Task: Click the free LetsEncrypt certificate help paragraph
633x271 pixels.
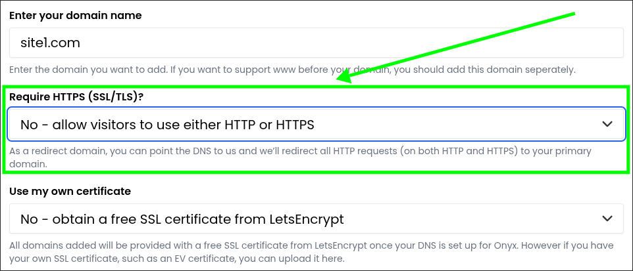Action: 306,252
